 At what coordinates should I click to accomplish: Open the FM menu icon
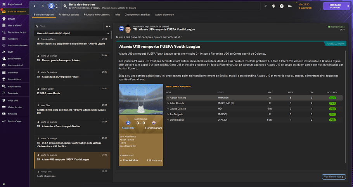tap(290, 6)
